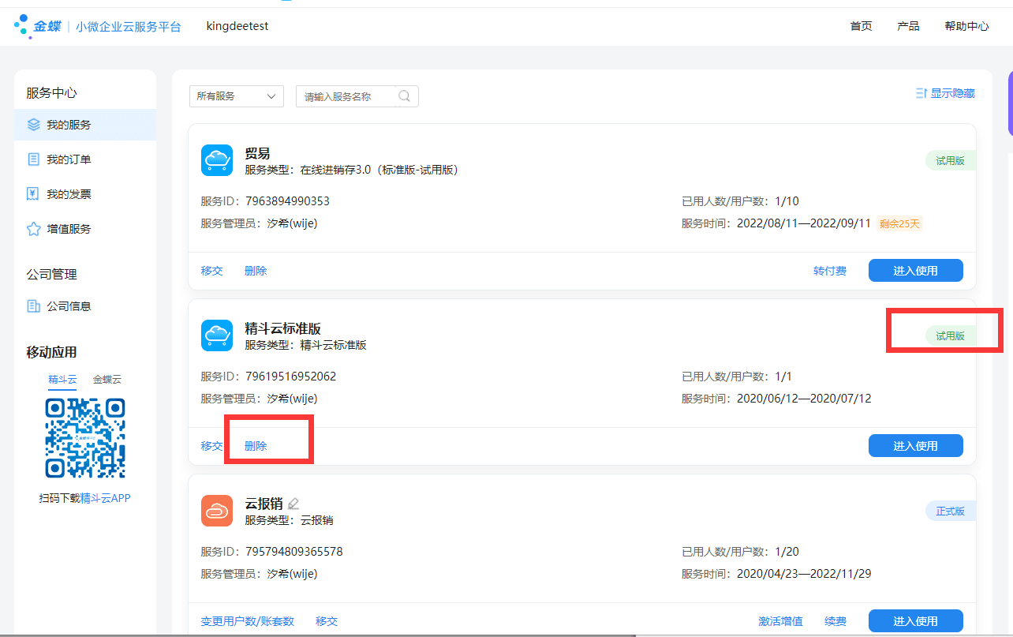Click 续费 for 云报销
The image size is (1013, 637).
[835, 621]
